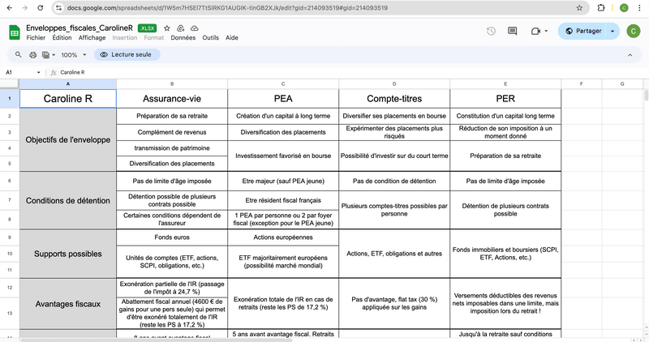Screen dimensions: 649x342
Task: Select column F header
Action: 582,84
